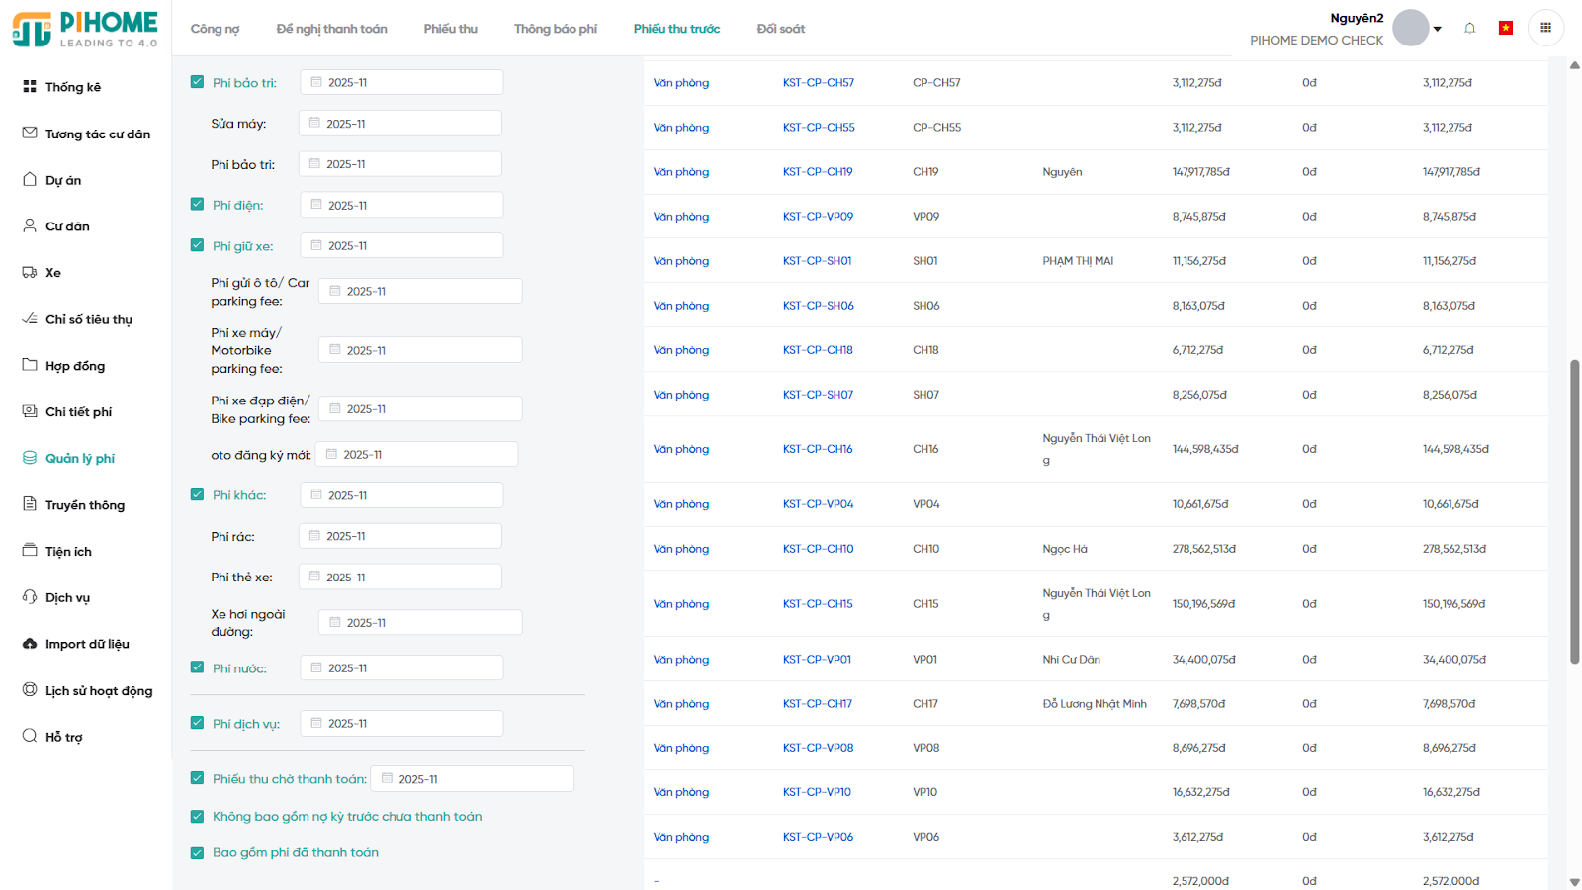Click the Import dữ liệu cloud icon
This screenshot has width=1582, height=890.
[30, 644]
